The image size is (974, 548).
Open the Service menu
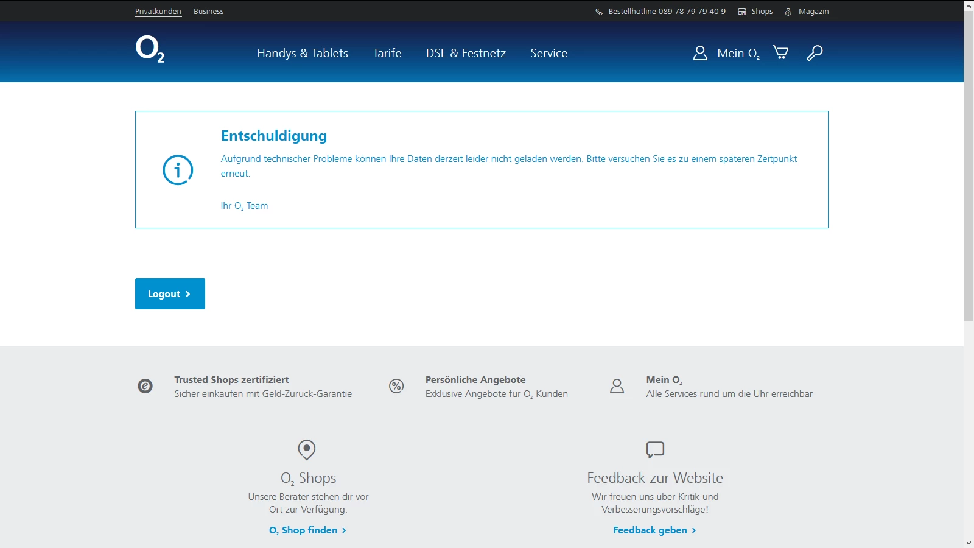[549, 53]
